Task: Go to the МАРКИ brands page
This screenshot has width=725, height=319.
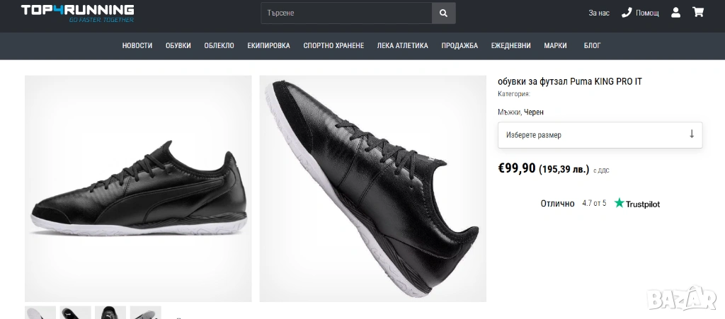Action: point(555,46)
